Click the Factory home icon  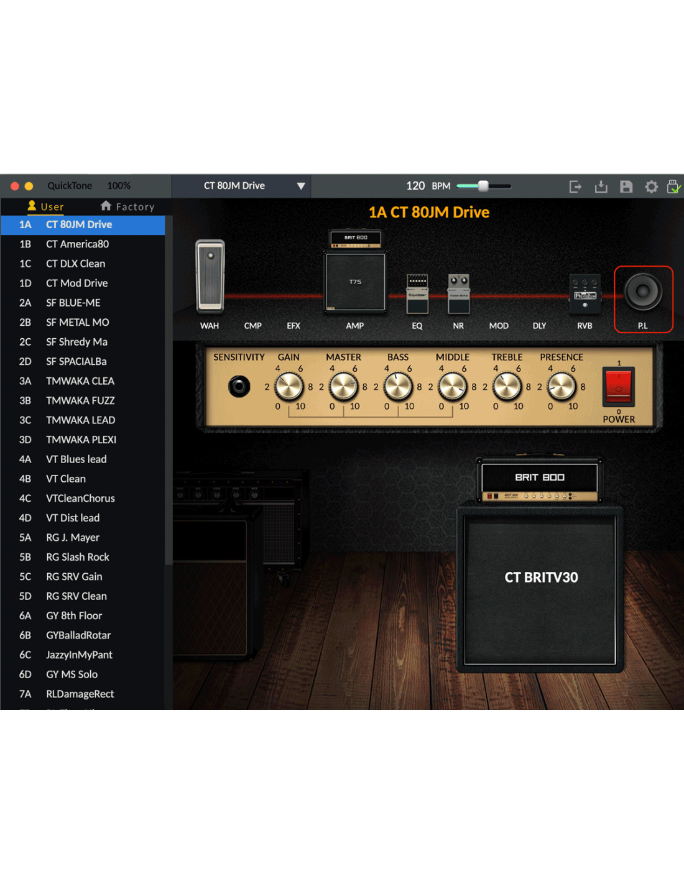click(106, 206)
